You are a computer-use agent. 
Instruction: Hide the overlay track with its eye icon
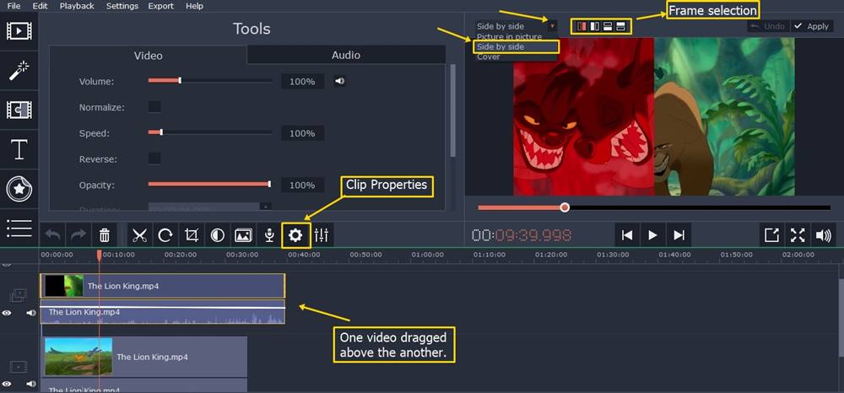[7, 313]
